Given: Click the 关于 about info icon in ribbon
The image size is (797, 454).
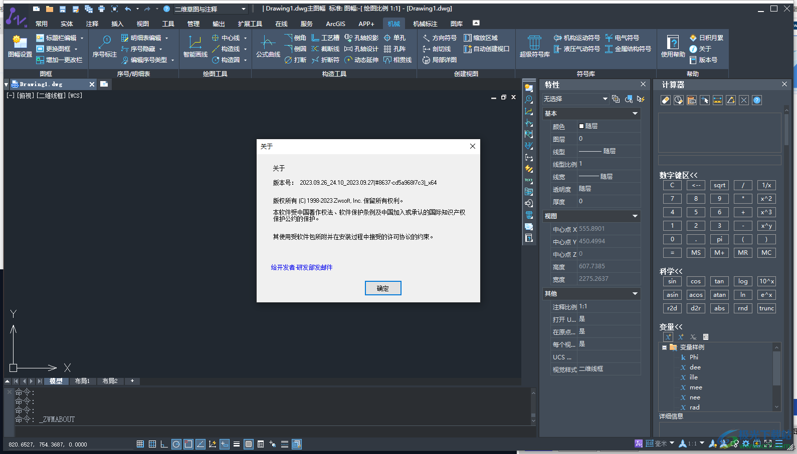Looking at the screenshot, I should [x=700, y=49].
